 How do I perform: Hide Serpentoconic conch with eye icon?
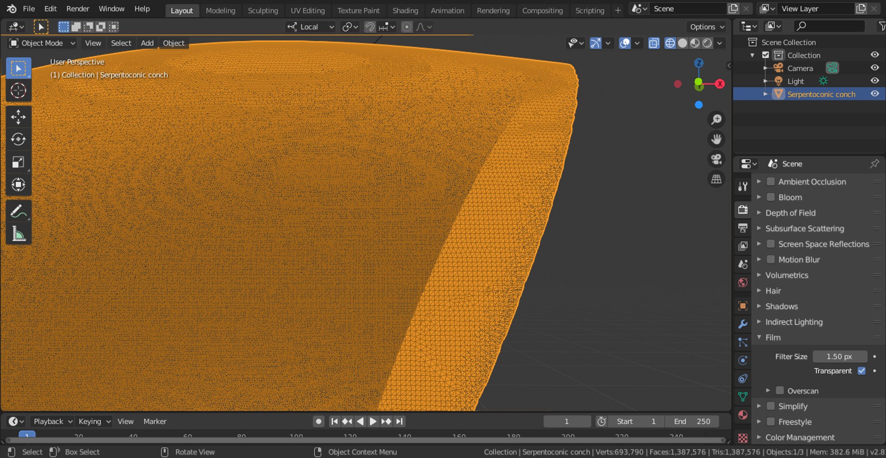pyautogui.click(x=874, y=94)
